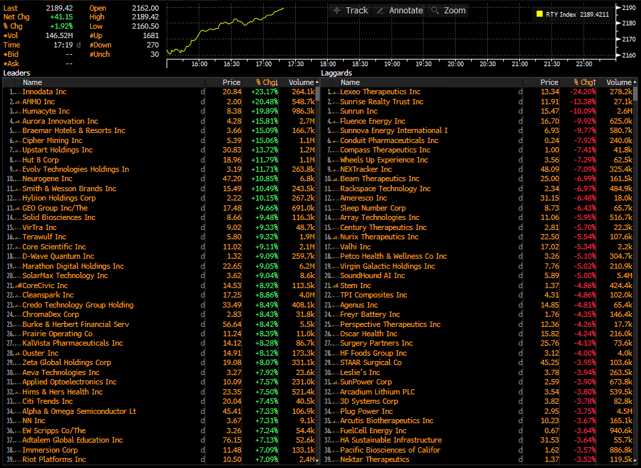Viewport: 641px width, 468px height.
Task: Click Rackspace Technology Inc
Action: point(385,189)
